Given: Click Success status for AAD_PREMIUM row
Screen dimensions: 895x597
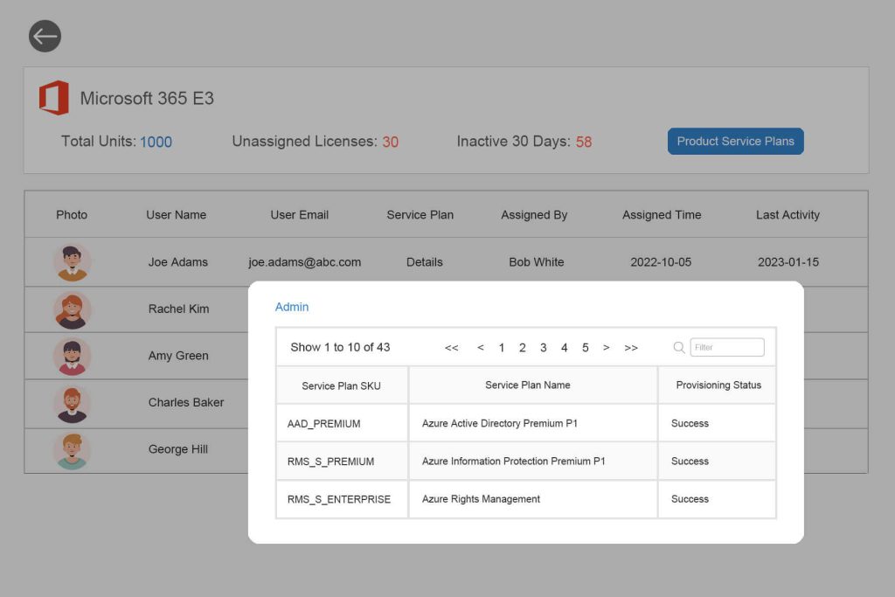Looking at the screenshot, I should click(x=690, y=423).
